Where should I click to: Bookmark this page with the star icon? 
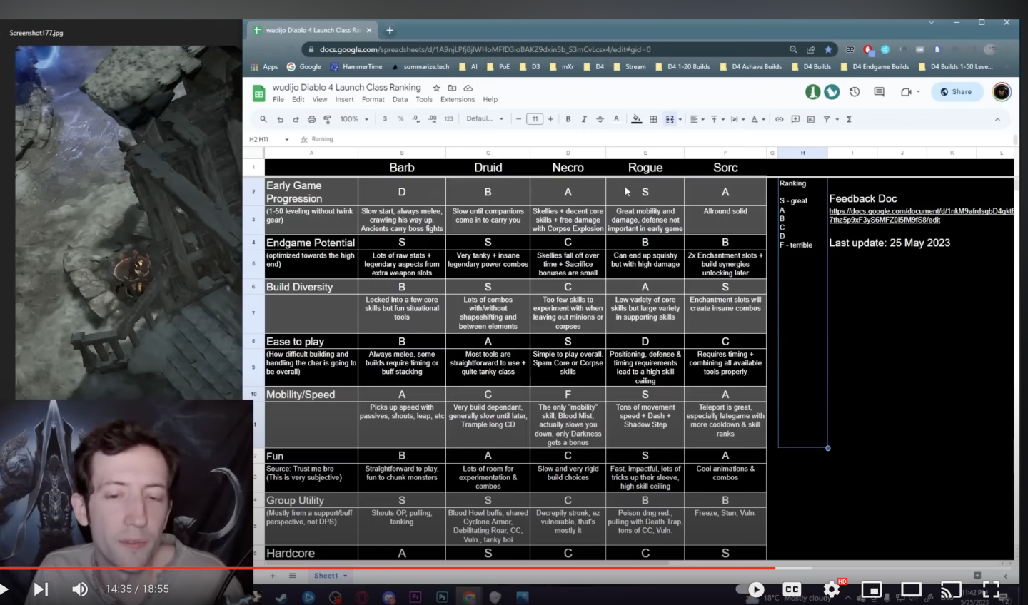[x=828, y=49]
